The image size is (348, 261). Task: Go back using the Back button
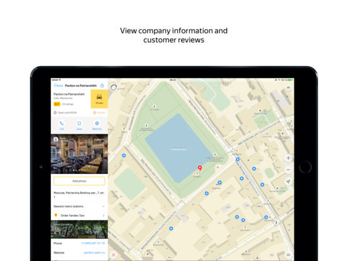coord(59,86)
